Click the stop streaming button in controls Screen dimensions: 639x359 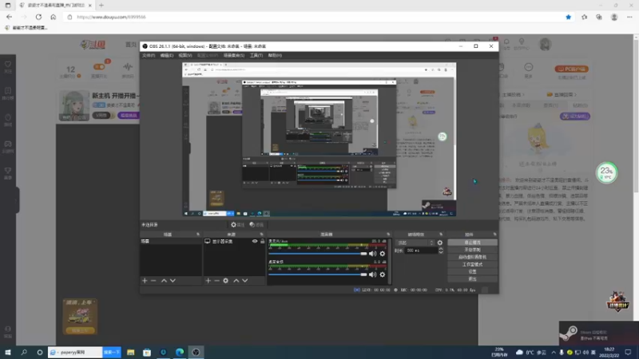472,243
